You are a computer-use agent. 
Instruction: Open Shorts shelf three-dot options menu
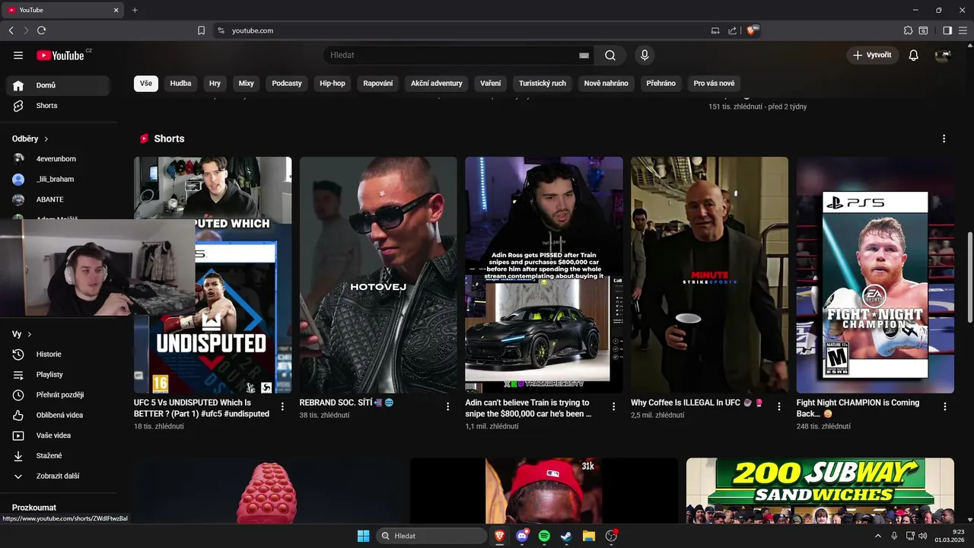(944, 139)
